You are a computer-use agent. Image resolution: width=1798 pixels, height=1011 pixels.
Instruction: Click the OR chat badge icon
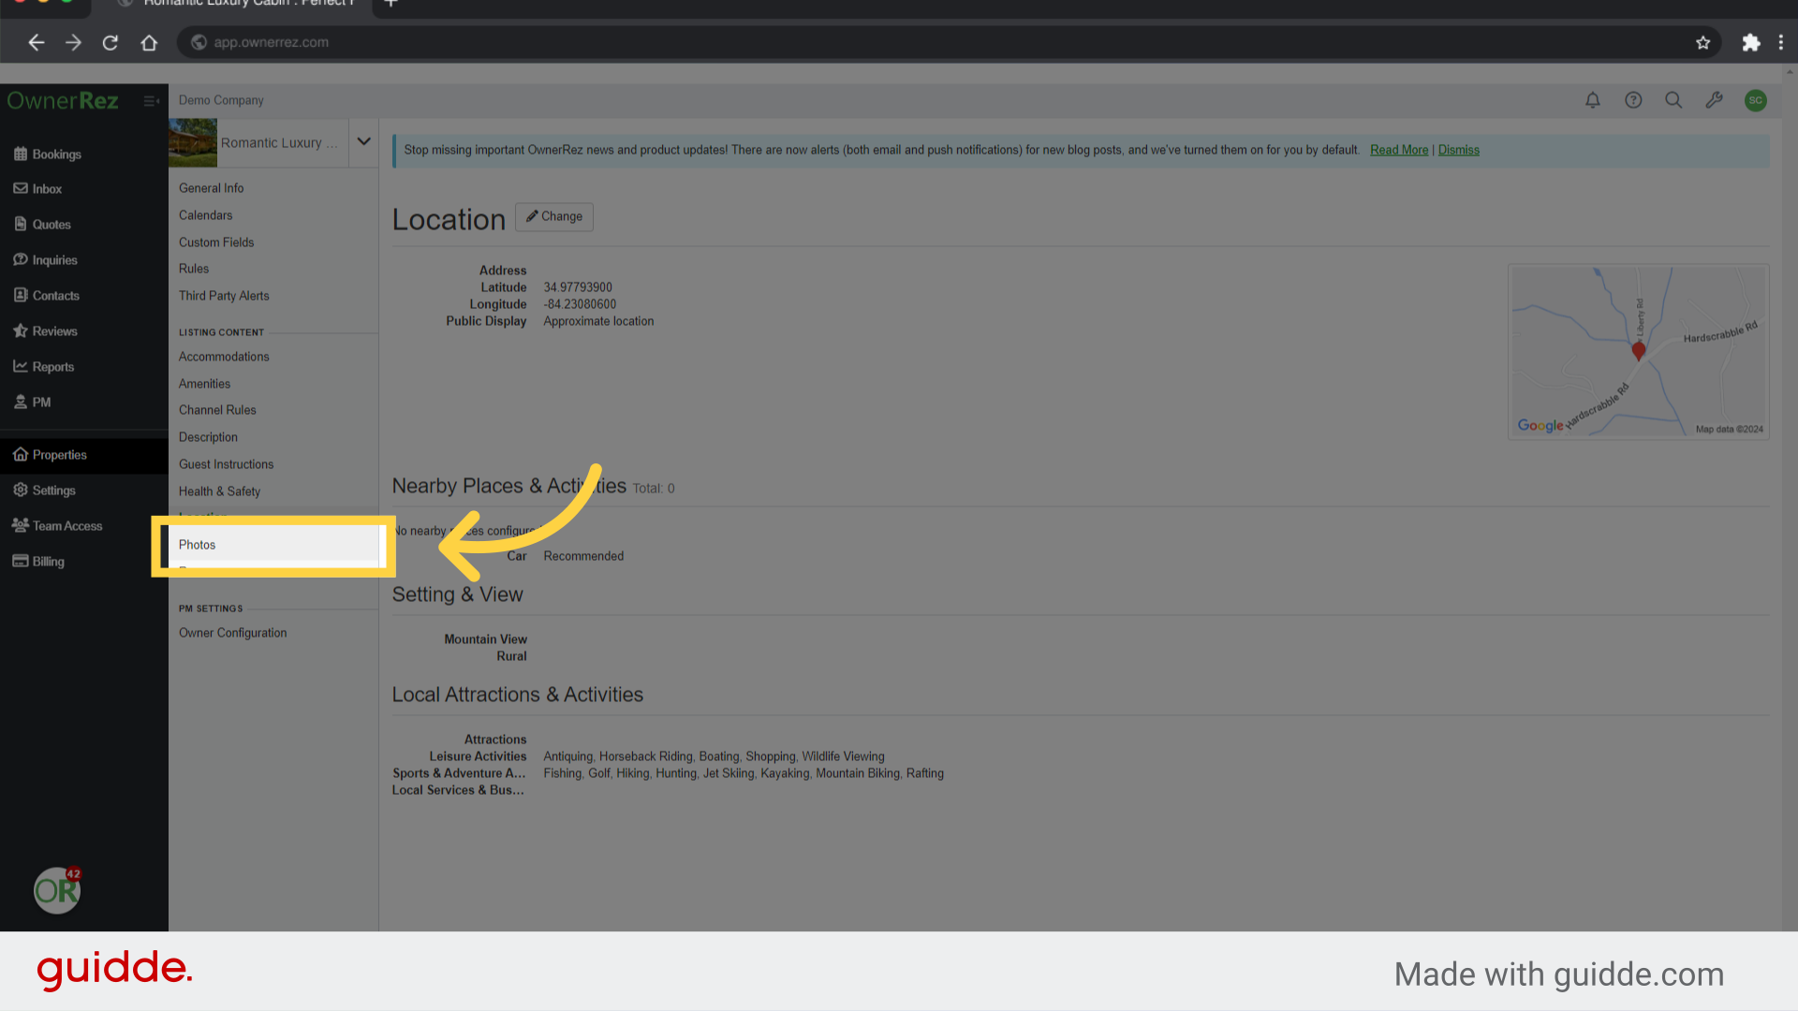[57, 889]
